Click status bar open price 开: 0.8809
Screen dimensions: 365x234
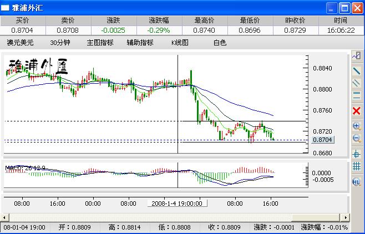(x=74, y=227)
